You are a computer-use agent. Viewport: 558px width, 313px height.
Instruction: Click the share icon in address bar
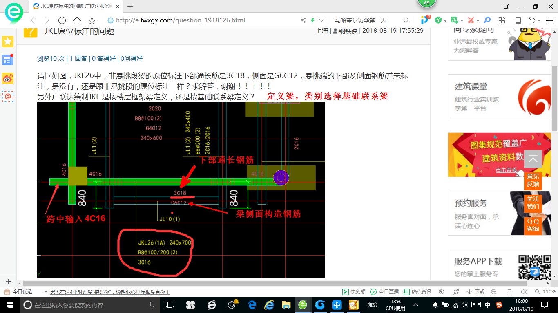point(303,20)
